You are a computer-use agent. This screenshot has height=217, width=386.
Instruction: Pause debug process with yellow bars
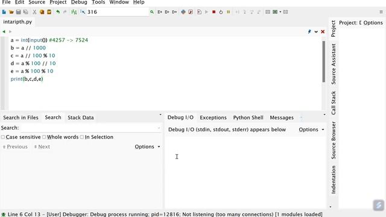pyautogui.click(x=229, y=12)
